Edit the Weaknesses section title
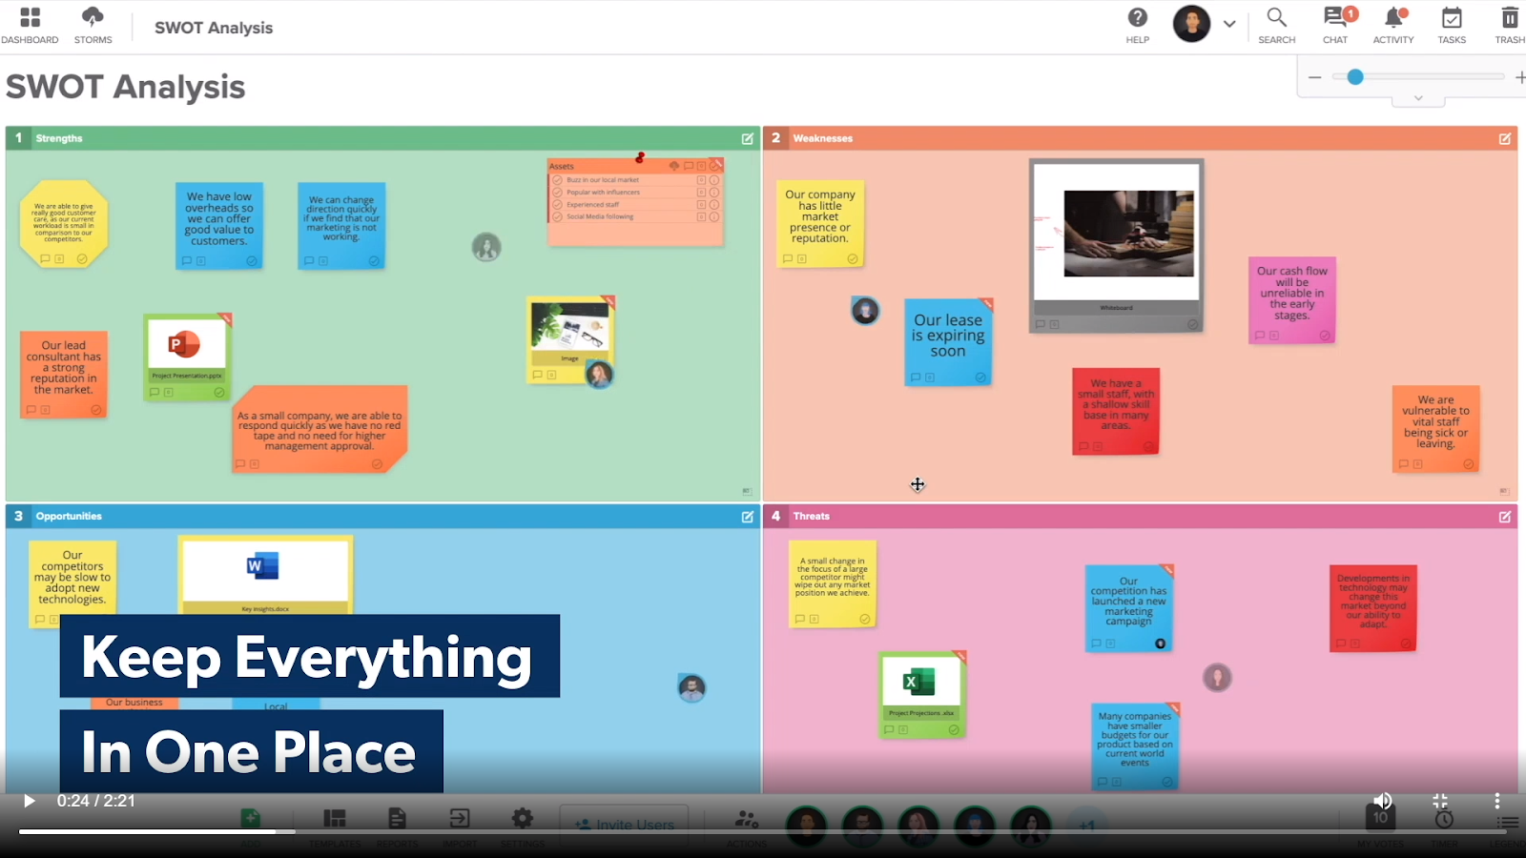 1505,138
